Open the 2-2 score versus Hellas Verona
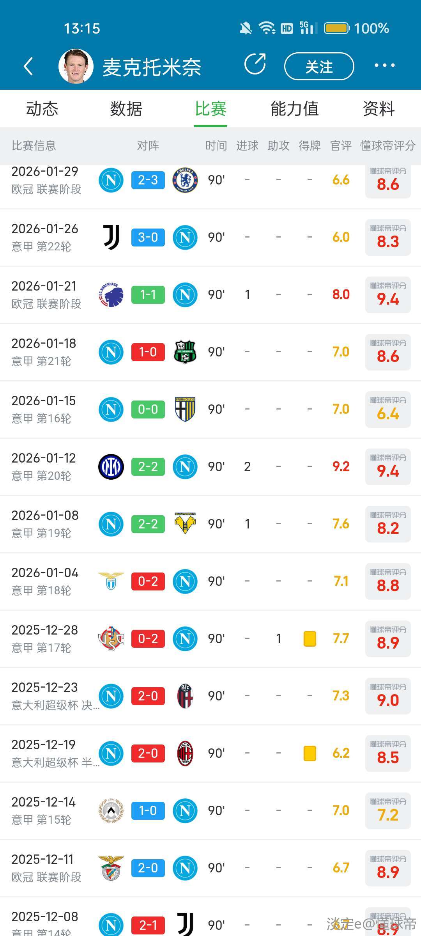Viewport: 421px width, 936px height. click(148, 524)
